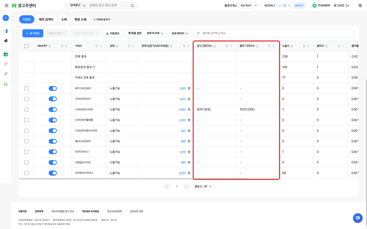Click info icon next to 광고 연관지수
The width and height of the screenshot is (367, 229).
pyautogui.click(x=214, y=46)
